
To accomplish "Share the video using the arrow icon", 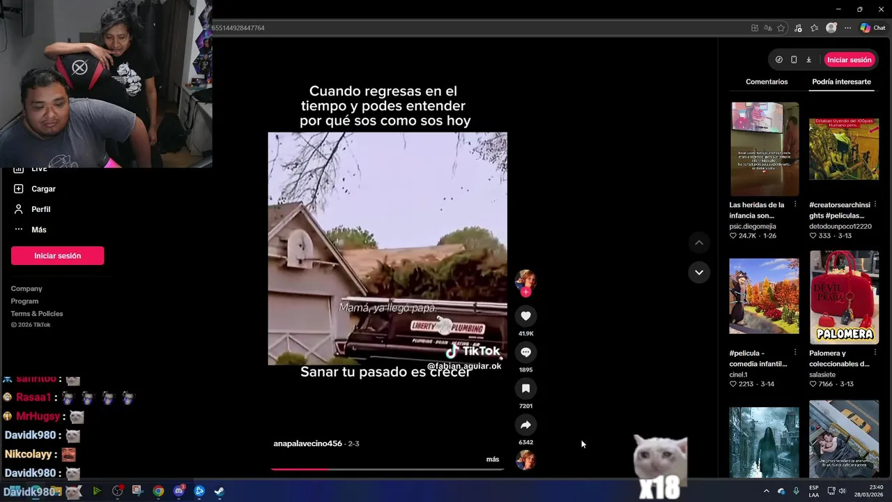I will [x=525, y=425].
